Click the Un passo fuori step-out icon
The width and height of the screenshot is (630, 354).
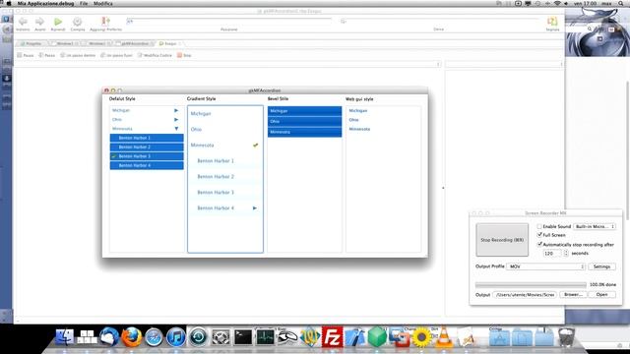click(102, 55)
